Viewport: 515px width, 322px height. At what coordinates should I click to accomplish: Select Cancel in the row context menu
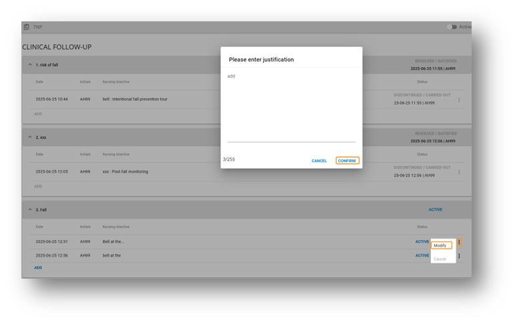pos(440,259)
